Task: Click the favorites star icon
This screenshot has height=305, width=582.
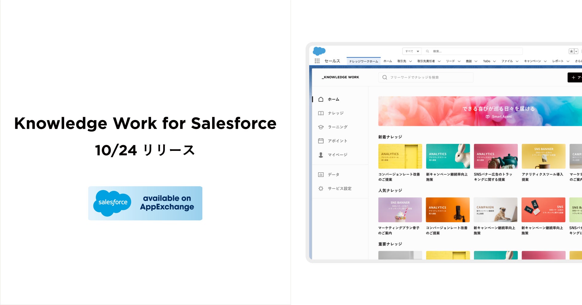Action: click(x=571, y=51)
